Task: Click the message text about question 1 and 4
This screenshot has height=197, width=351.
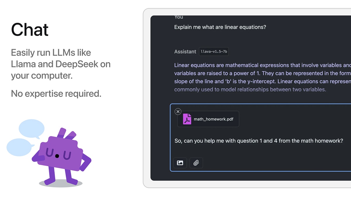Action: click(x=259, y=141)
